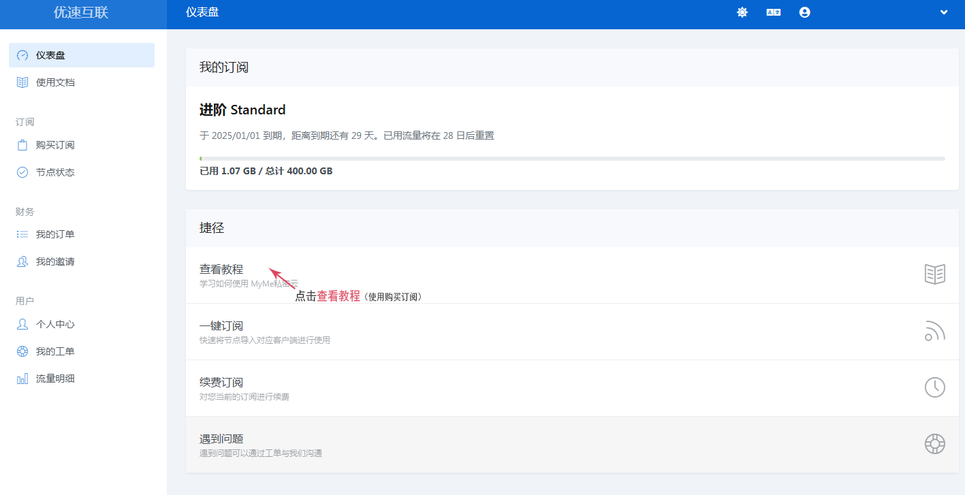The height and width of the screenshot is (495, 965).
Task: Expand the chevron at top-right corner
Action: coord(944,12)
